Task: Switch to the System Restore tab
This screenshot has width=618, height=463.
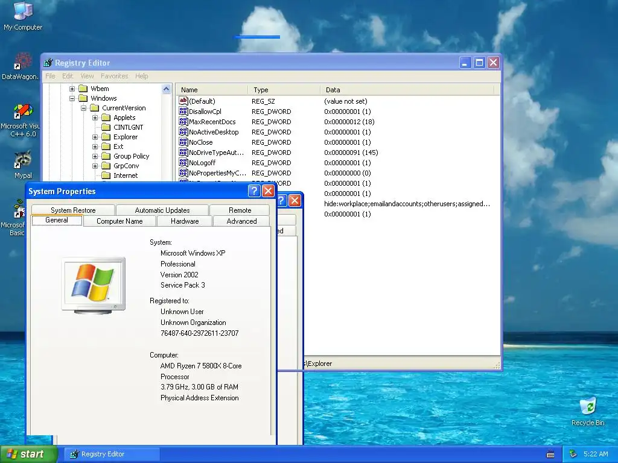Action: (x=73, y=210)
